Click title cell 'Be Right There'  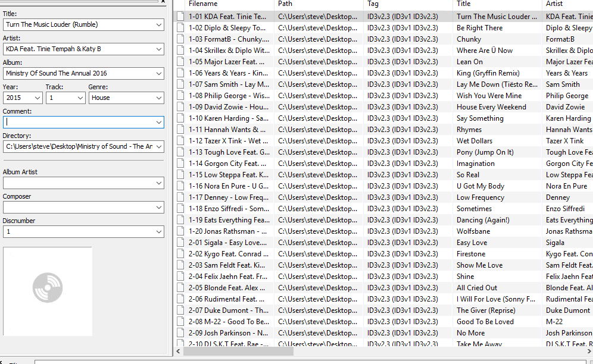coord(479,27)
